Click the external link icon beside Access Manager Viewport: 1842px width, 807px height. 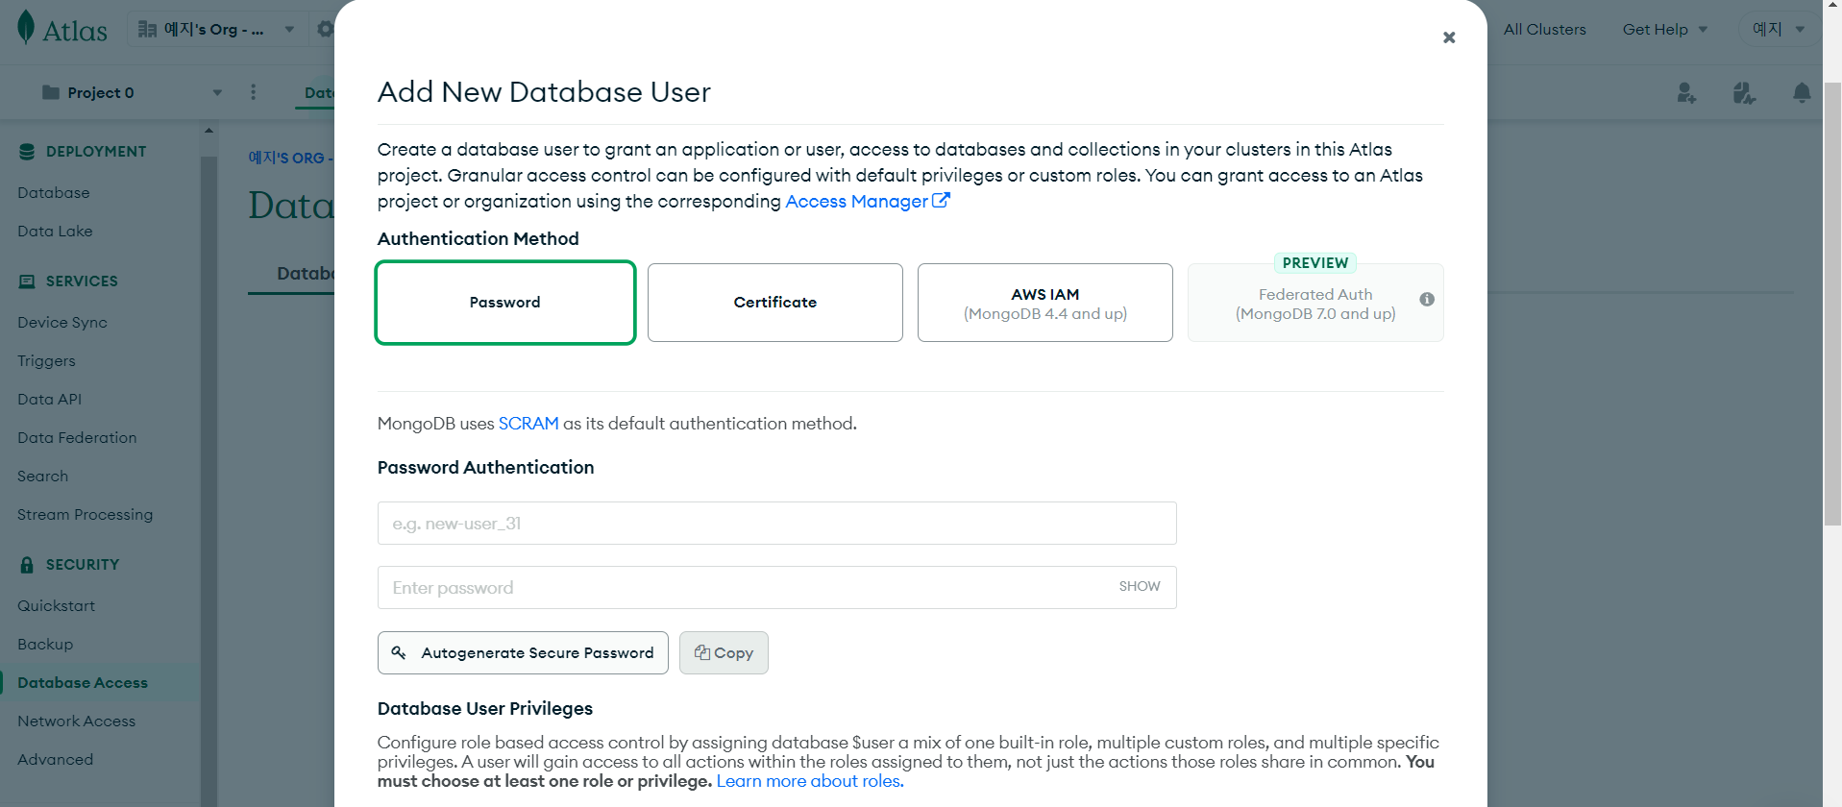(941, 201)
